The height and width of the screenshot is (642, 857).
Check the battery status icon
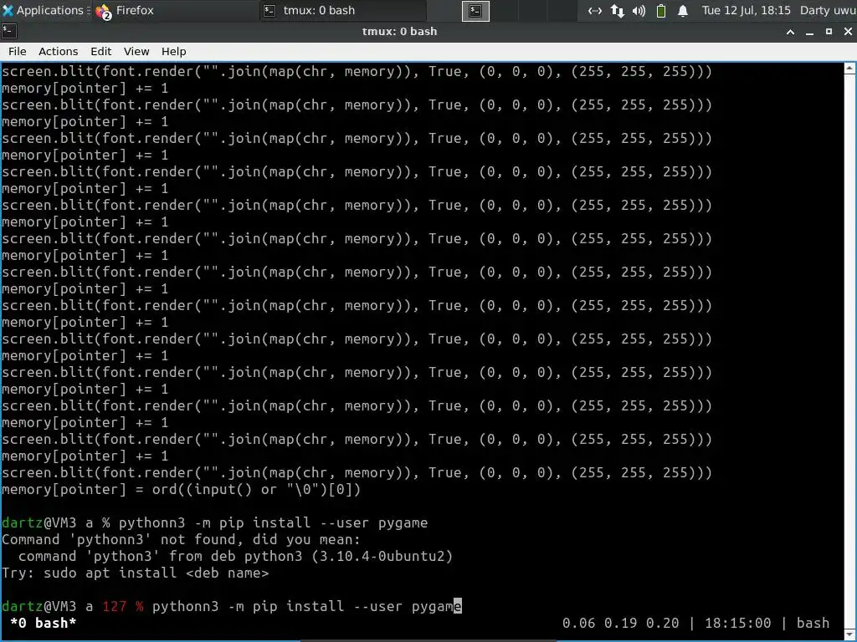pyautogui.click(x=661, y=10)
